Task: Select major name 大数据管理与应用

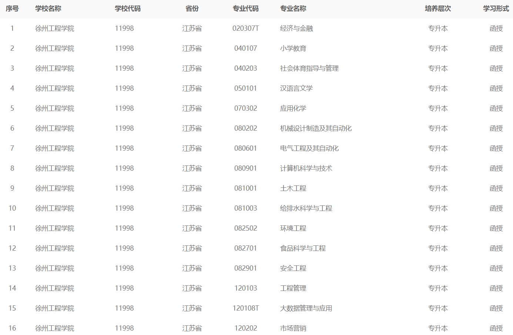Action: [x=306, y=308]
